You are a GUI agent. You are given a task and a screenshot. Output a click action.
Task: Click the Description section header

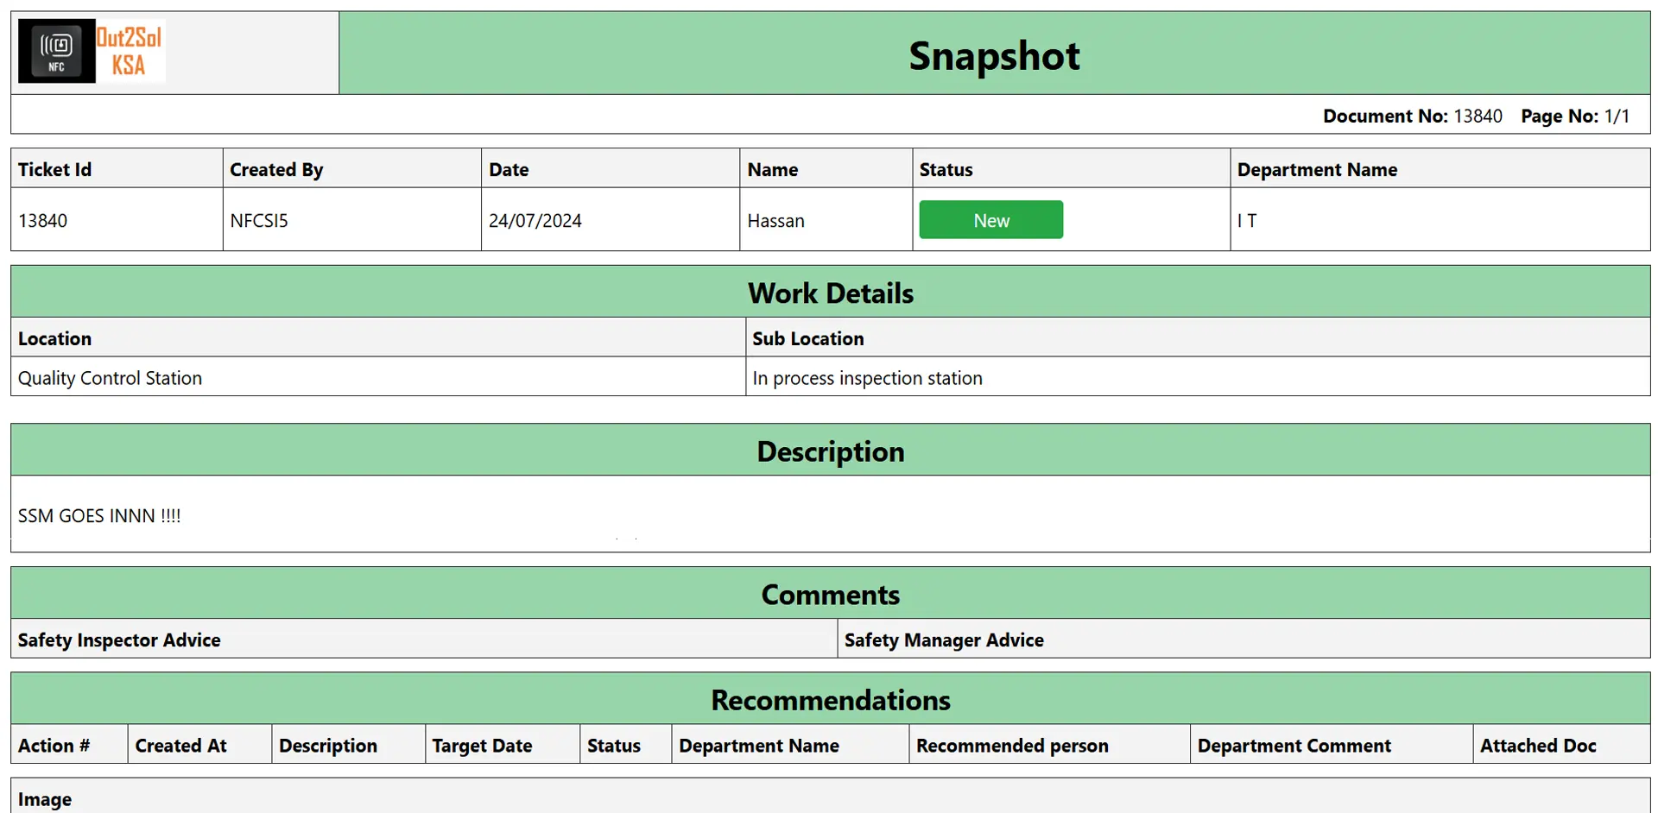(830, 451)
